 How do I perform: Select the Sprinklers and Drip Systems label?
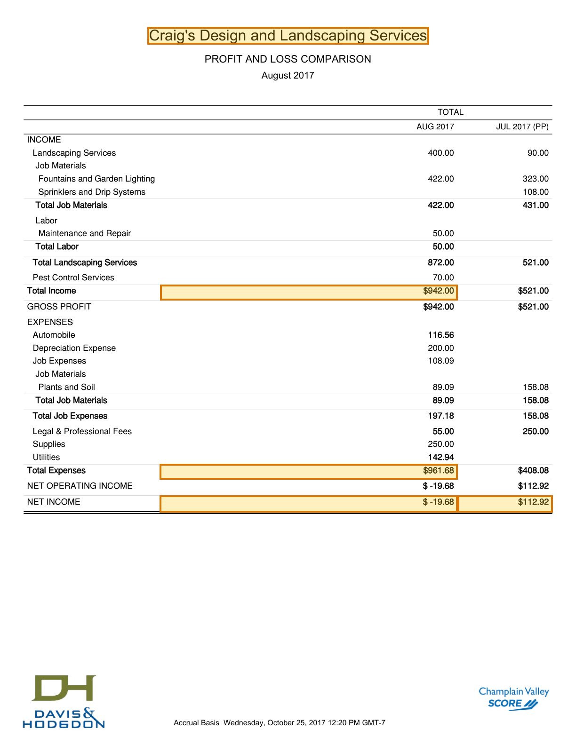pos(92,192)
